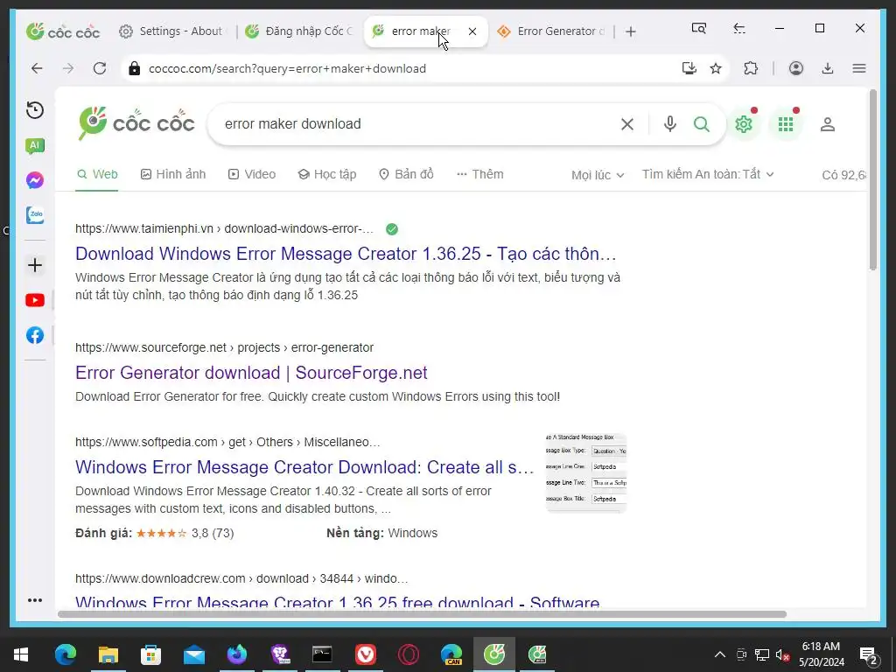Switch to the Settings - About tab
The image size is (896, 672).
(174, 31)
